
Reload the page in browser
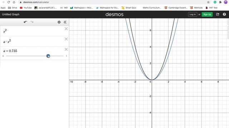[9, 2]
